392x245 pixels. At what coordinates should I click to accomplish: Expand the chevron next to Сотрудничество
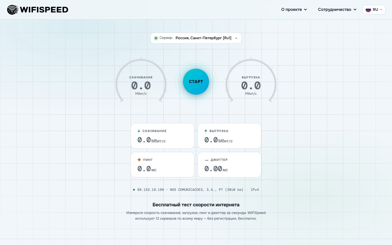pyautogui.click(x=355, y=10)
